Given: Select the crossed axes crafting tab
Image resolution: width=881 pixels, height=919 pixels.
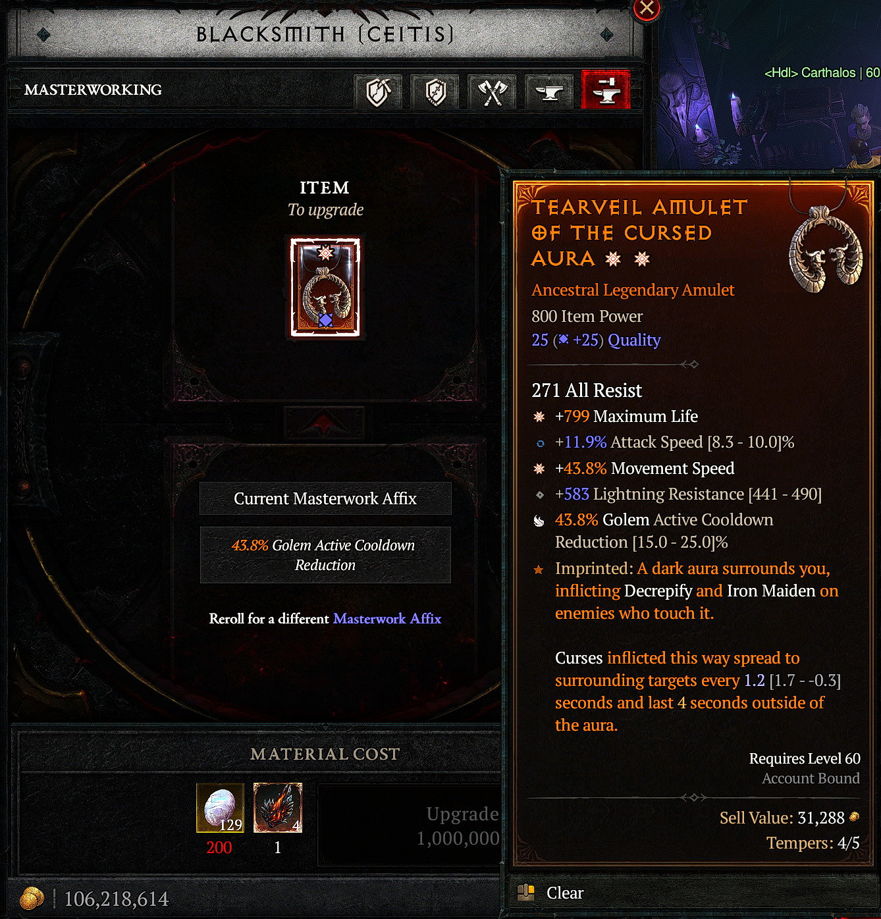Looking at the screenshot, I should pyautogui.click(x=493, y=92).
